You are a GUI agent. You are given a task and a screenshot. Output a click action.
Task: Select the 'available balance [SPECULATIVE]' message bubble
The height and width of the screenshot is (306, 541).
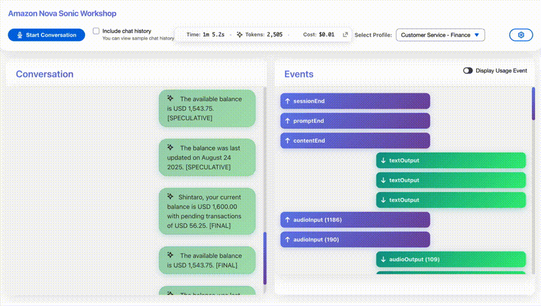coord(207,109)
